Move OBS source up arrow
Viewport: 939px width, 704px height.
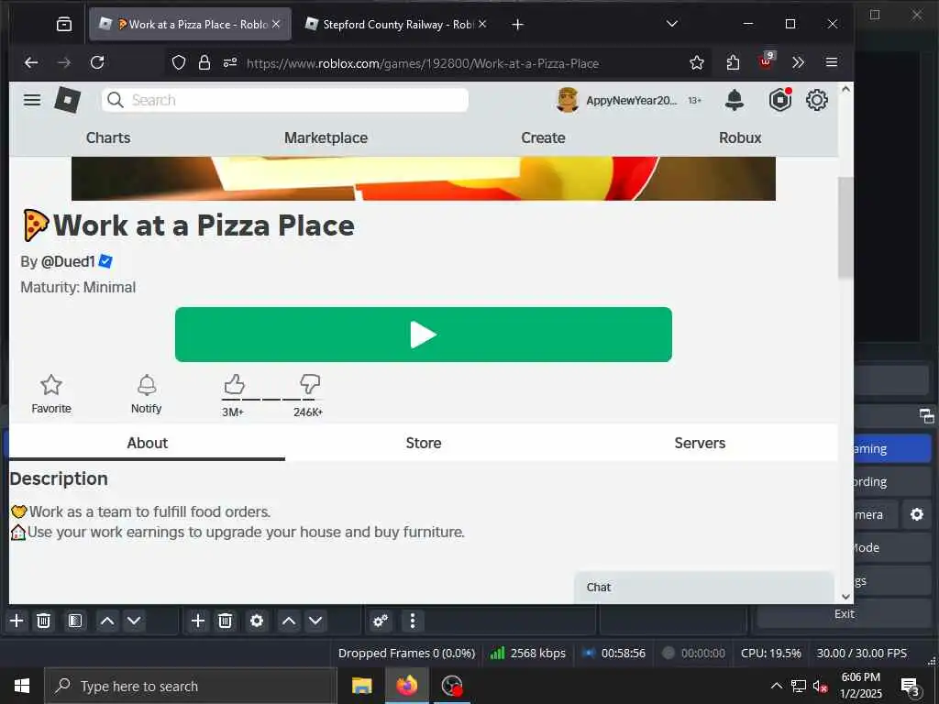pyautogui.click(x=289, y=621)
